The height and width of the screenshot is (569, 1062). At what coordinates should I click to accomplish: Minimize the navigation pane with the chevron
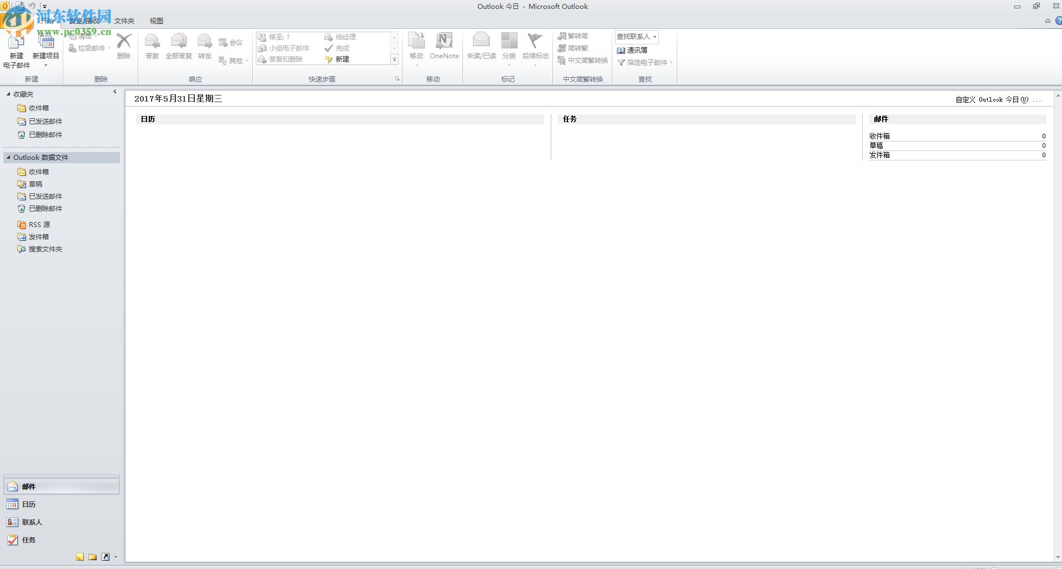tap(115, 92)
